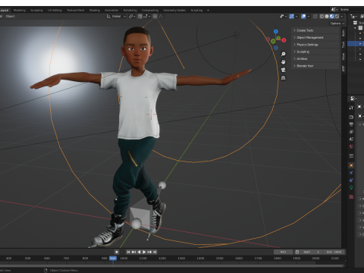Click timeline playhead marker at frame 943
Viewport: 364px width, 273px height.
click(113, 258)
